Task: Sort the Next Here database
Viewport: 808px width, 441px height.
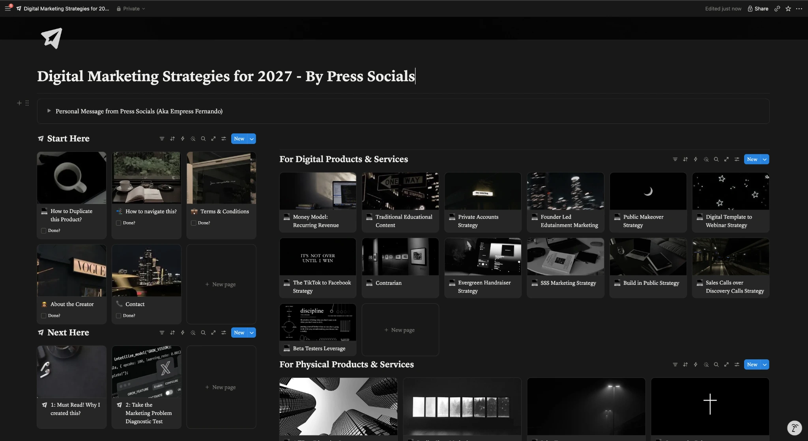Action: tap(172, 333)
